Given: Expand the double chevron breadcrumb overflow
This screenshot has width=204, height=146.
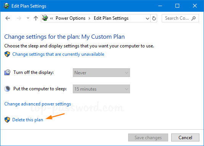Looking at the screenshot, I should pyautogui.click(x=51, y=18).
